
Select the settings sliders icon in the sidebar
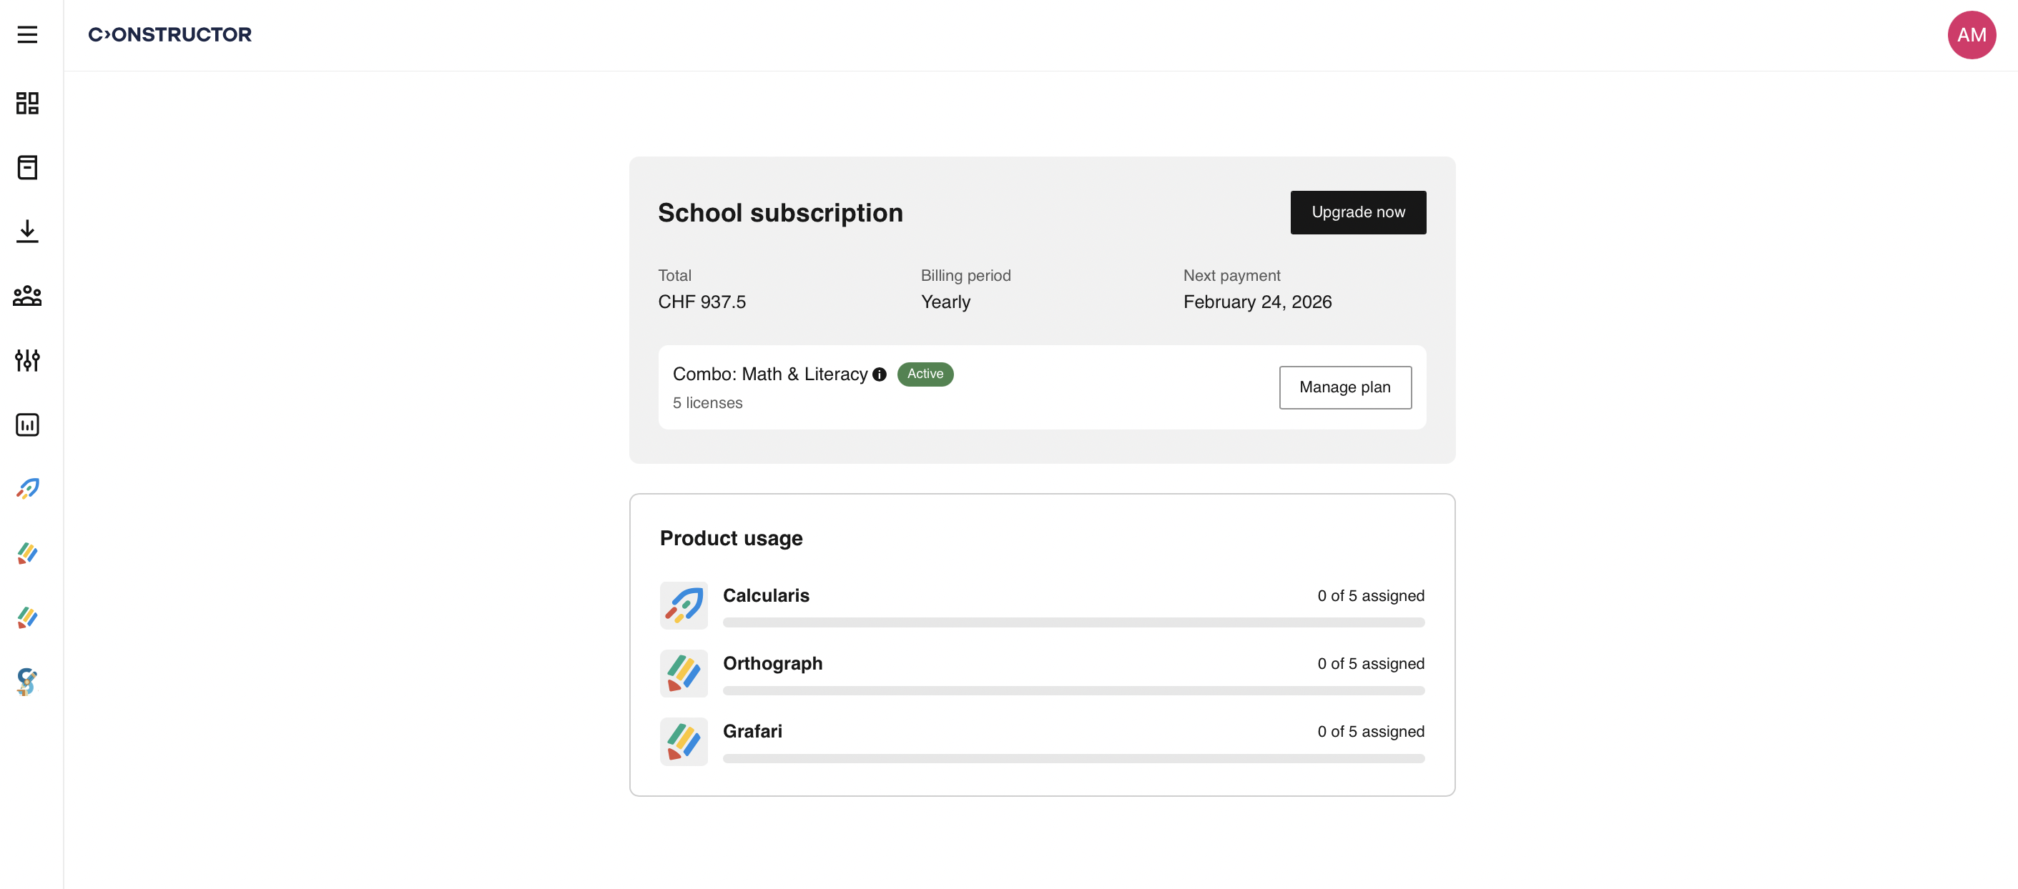(27, 361)
